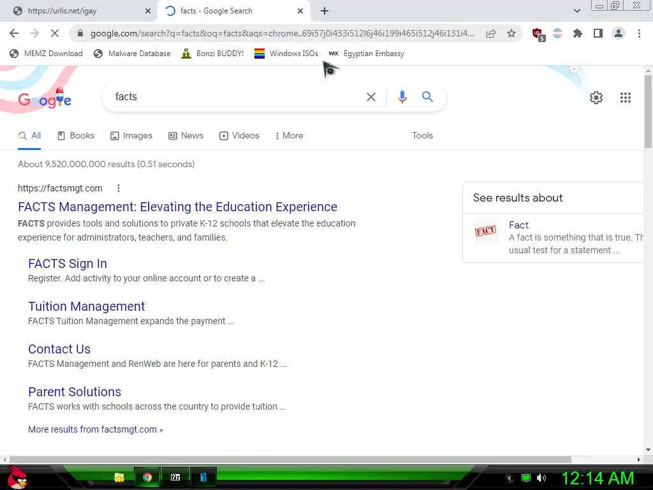Image resolution: width=653 pixels, height=490 pixels.
Task: Click the address bar URL
Action: (x=282, y=33)
